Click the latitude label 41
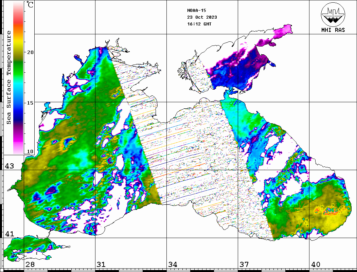 tap(10, 234)
